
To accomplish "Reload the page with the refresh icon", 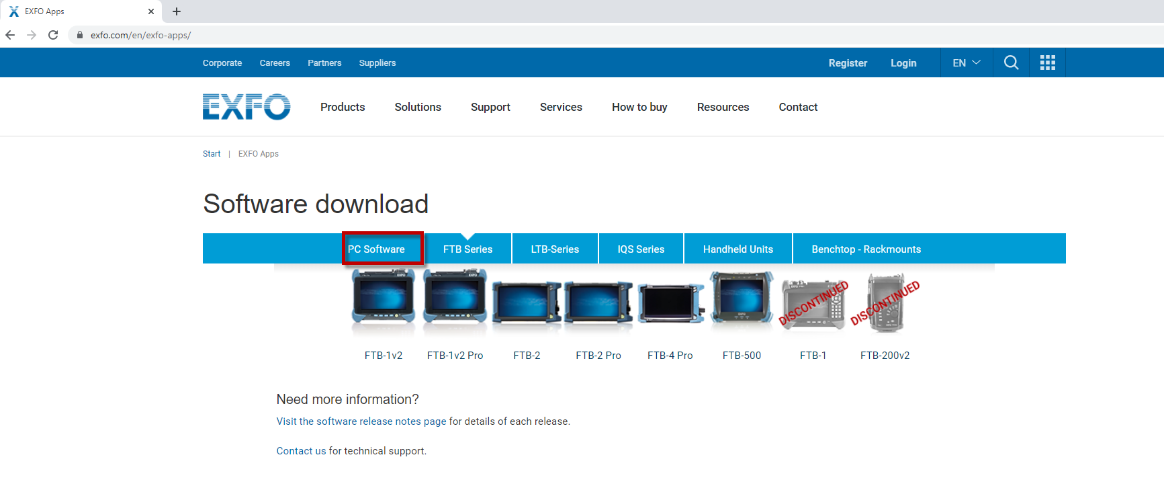I will tap(53, 35).
